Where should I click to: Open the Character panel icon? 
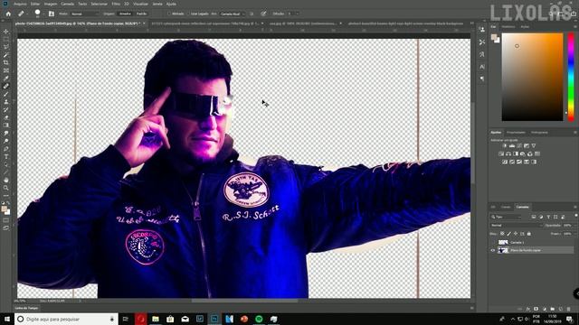(x=482, y=67)
